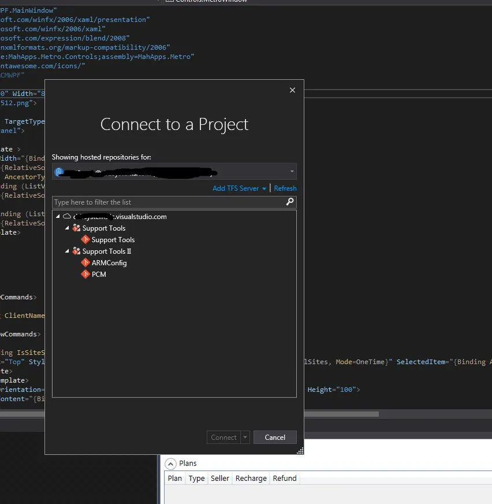
Task: Collapse the Support Tools project node
Action: click(67, 228)
